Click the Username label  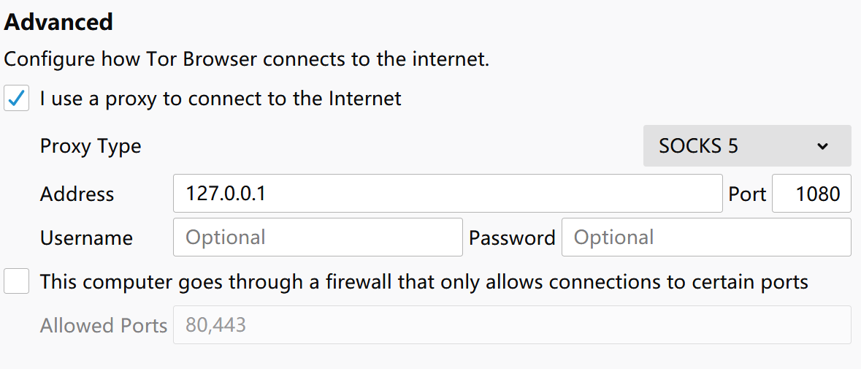(86, 237)
